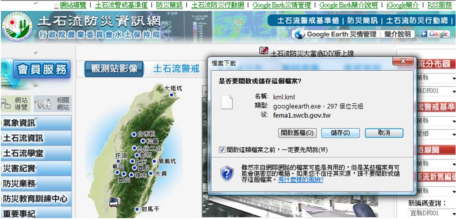Select the 白布帆 station dot on map

[134, 134]
